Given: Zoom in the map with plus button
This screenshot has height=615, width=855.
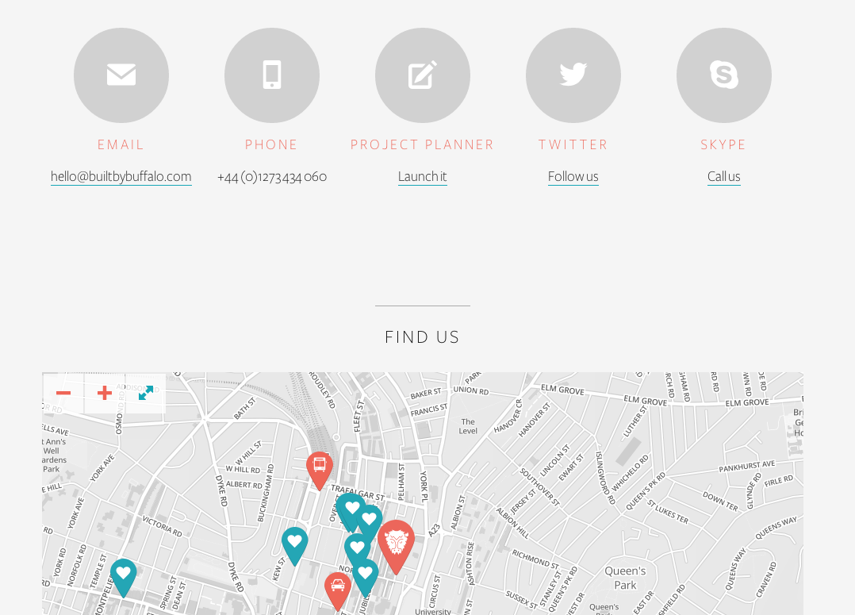Looking at the screenshot, I should pos(105,393).
